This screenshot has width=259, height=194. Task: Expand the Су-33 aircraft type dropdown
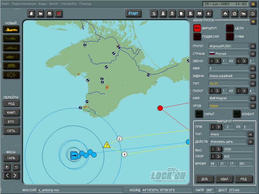(252, 83)
